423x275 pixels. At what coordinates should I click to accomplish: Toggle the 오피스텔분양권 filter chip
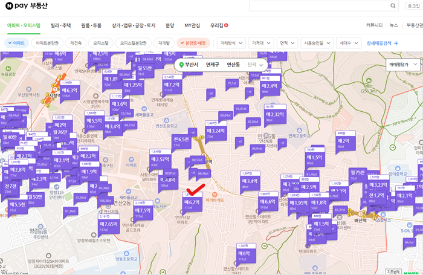point(134,43)
